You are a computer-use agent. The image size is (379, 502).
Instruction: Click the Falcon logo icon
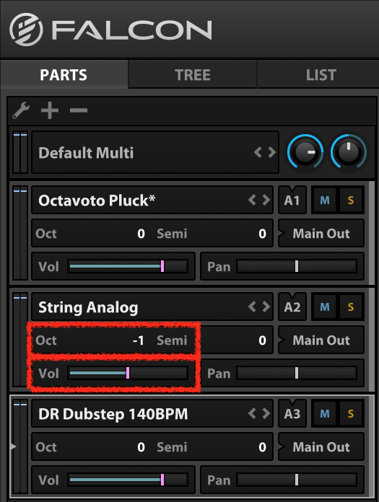[x=26, y=30]
